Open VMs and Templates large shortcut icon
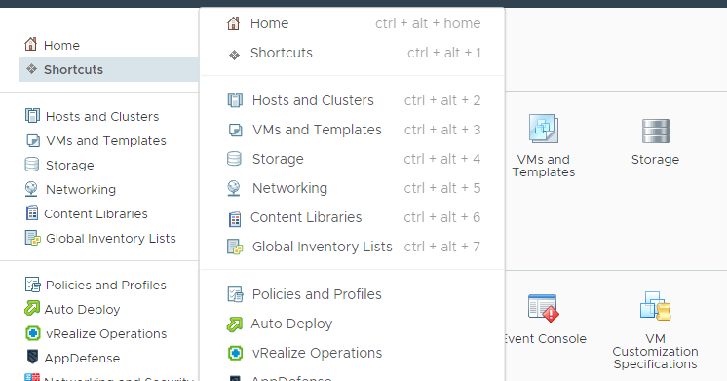Viewport: 727px width, 381px height. tap(544, 129)
